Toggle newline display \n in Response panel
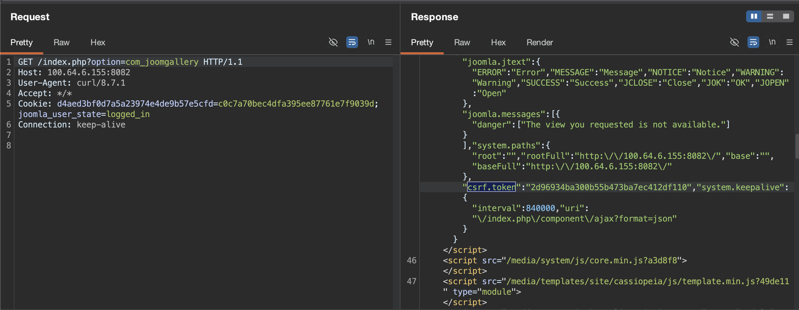Viewport: 799px width, 310px height. coord(773,42)
